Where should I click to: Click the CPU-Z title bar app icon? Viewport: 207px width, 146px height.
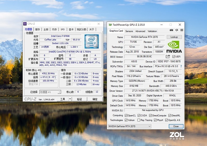tap(25, 24)
